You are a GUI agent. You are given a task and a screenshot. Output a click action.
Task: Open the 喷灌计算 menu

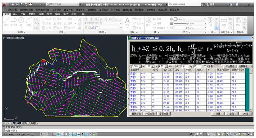[x=80, y=10]
